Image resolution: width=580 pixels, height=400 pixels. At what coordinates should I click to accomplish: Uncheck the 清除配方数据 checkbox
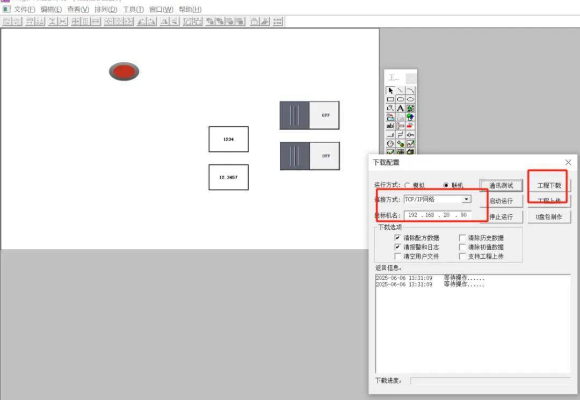[398, 237]
